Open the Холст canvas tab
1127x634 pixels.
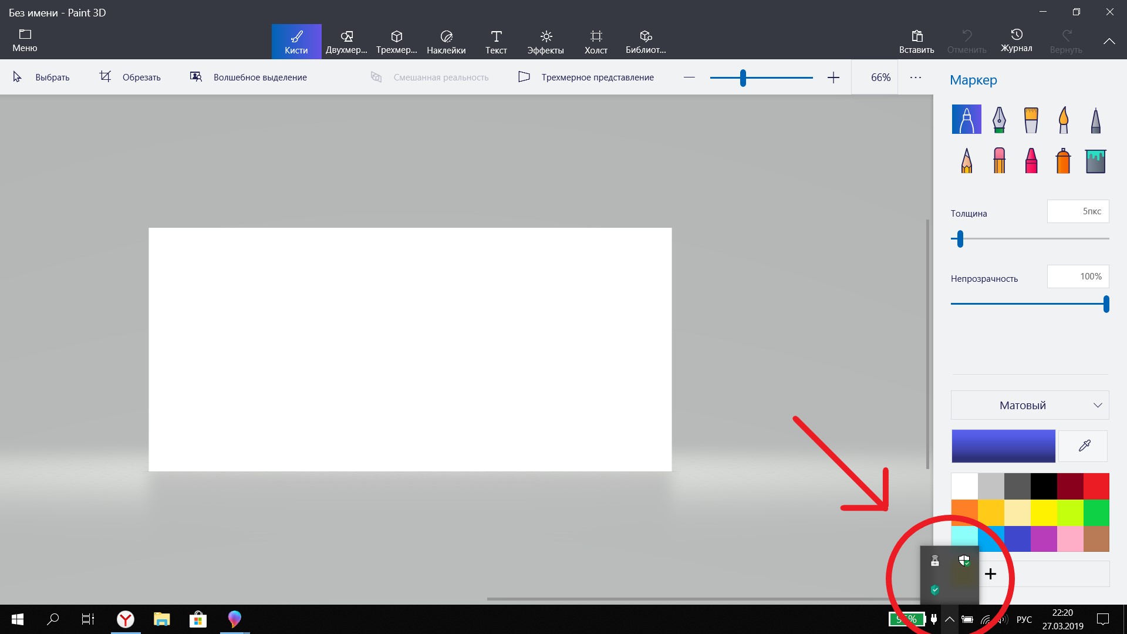[x=596, y=42]
